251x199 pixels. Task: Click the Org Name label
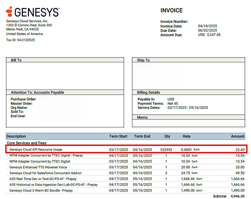[x=19, y=108]
